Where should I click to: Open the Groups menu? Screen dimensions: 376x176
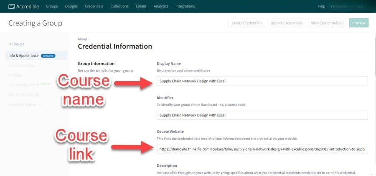[x=52, y=6]
